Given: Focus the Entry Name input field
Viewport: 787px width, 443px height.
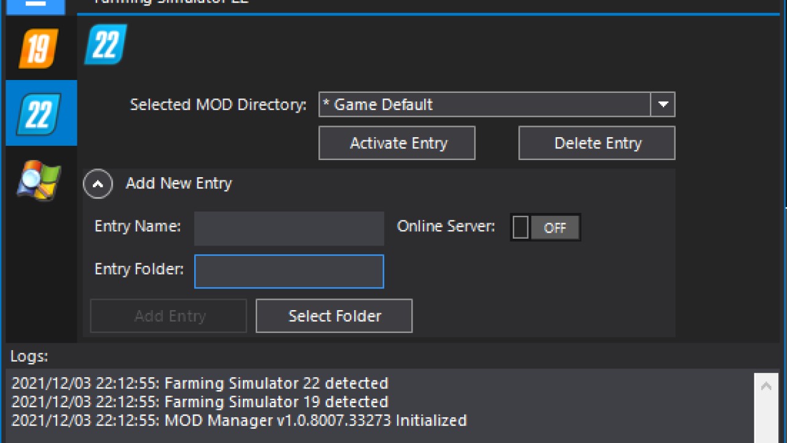Looking at the screenshot, I should coord(289,229).
